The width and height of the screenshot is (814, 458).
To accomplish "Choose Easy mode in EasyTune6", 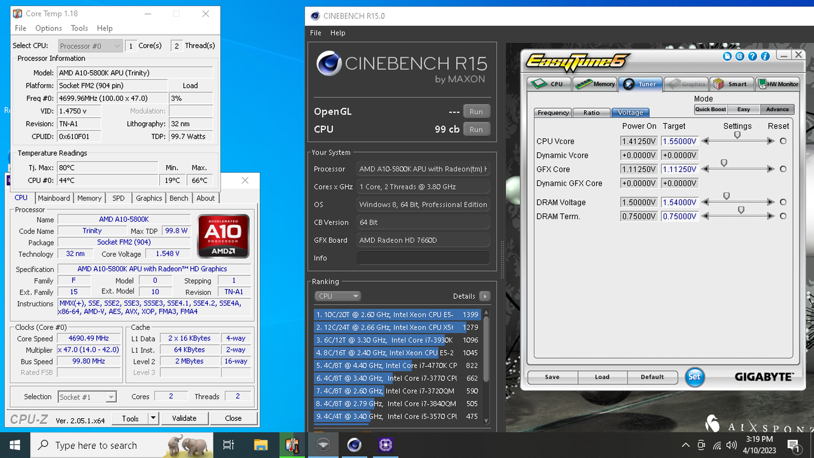I will point(744,109).
